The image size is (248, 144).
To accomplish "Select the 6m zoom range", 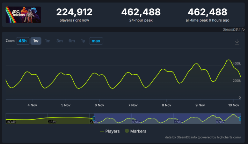I will click(x=72, y=41).
